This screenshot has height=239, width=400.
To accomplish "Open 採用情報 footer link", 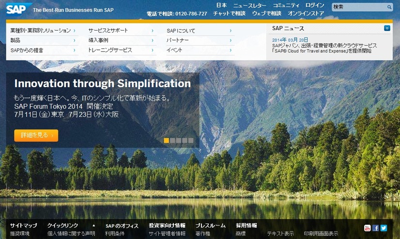I will (x=246, y=225).
